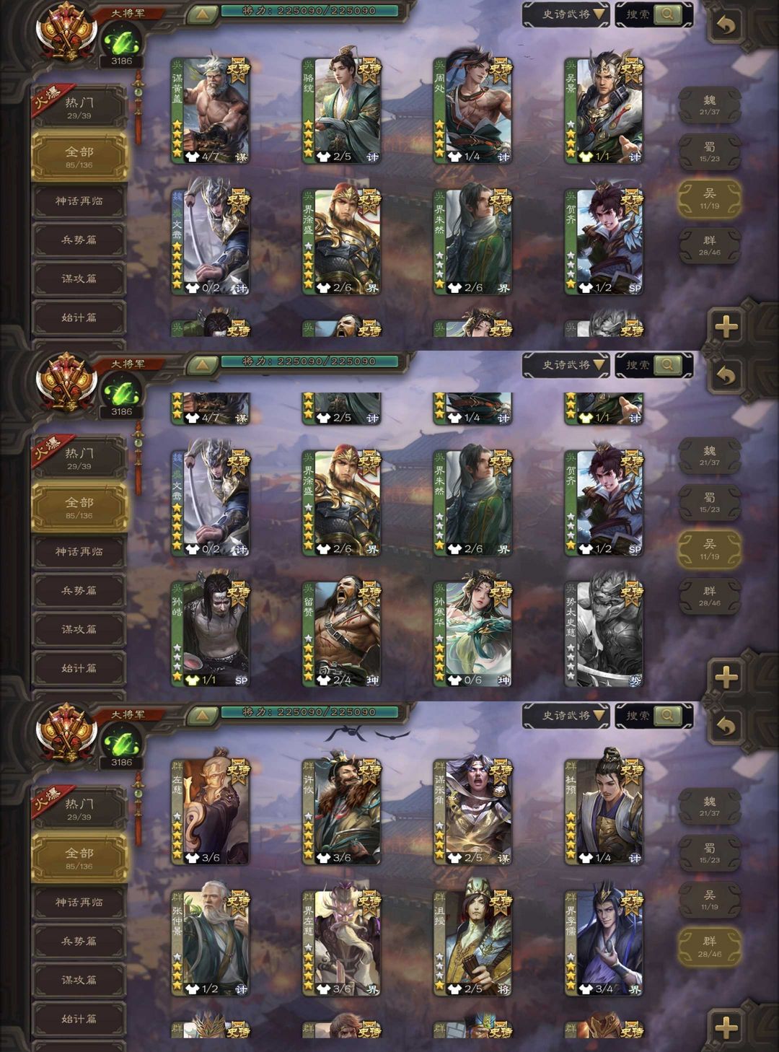The image size is (779, 1052).
Task: Expand the 史诗武将 dropdown above 吴景
Action: 566,14
